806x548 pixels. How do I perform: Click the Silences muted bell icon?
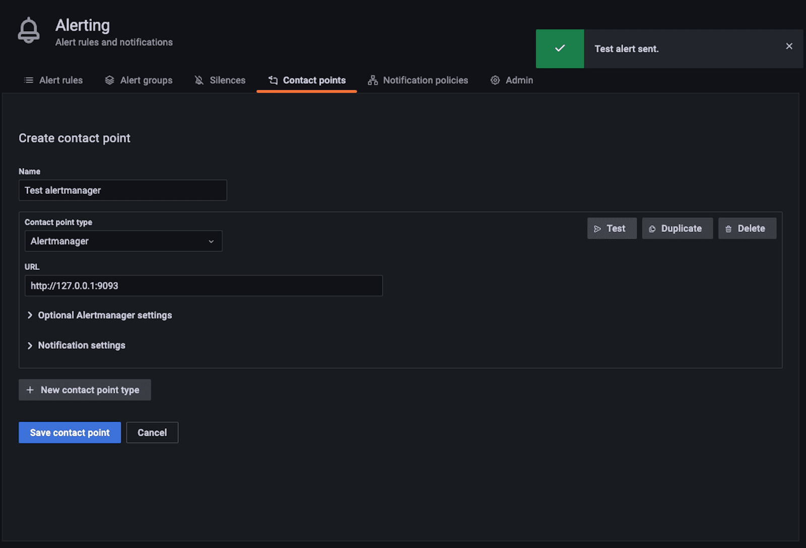[x=199, y=81]
